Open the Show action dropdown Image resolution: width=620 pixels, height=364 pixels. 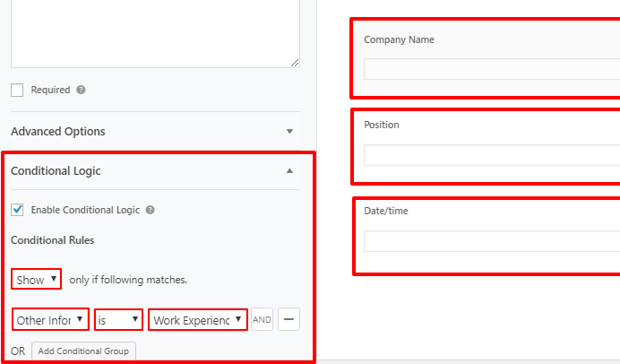point(37,280)
